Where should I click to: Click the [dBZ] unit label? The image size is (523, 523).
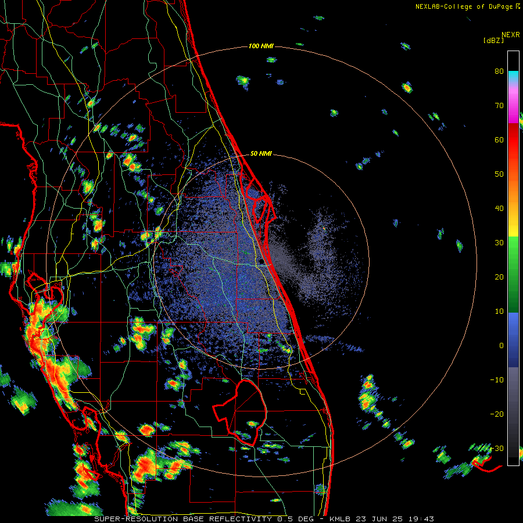coord(493,41)
